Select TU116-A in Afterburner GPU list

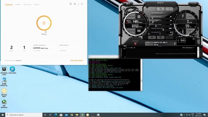click(183, 40)
